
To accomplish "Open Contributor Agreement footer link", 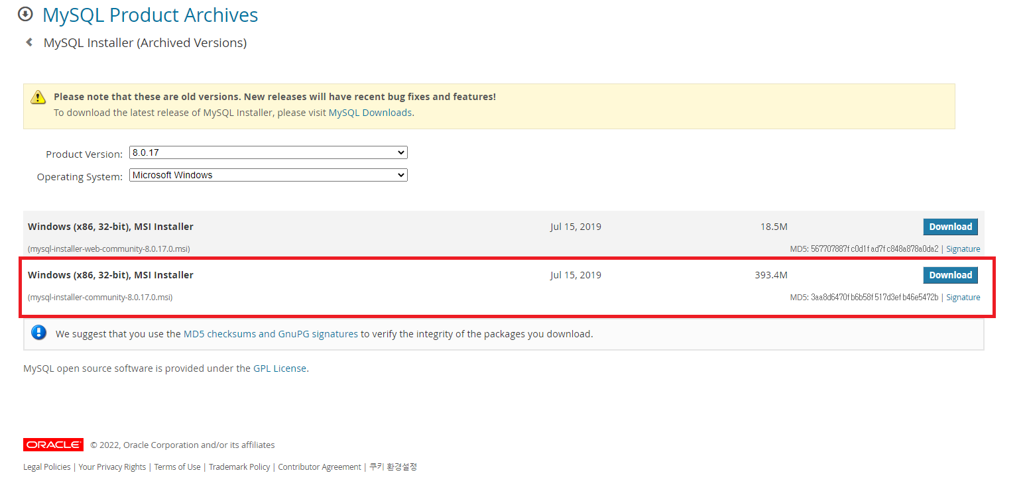I will (x=320, y=467).
